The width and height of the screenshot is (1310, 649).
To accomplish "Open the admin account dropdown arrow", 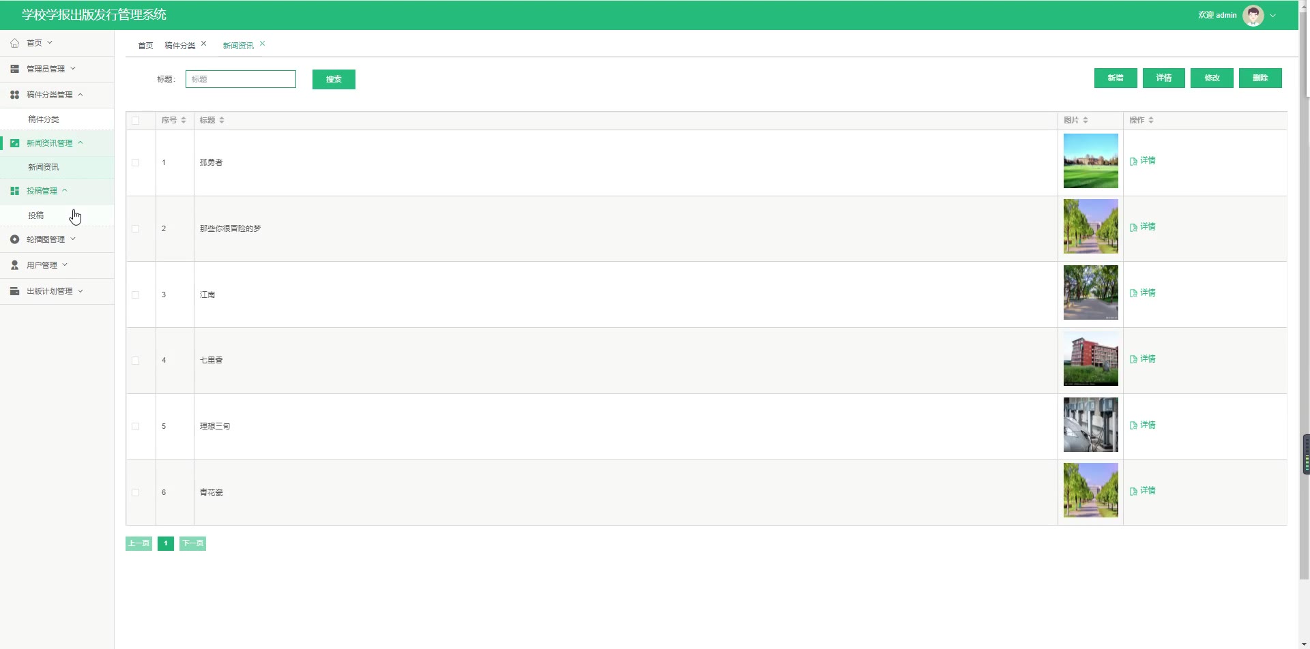I will point(1273,15).
